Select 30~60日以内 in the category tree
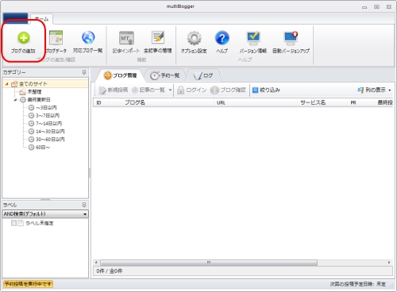 tap(50, 140)
